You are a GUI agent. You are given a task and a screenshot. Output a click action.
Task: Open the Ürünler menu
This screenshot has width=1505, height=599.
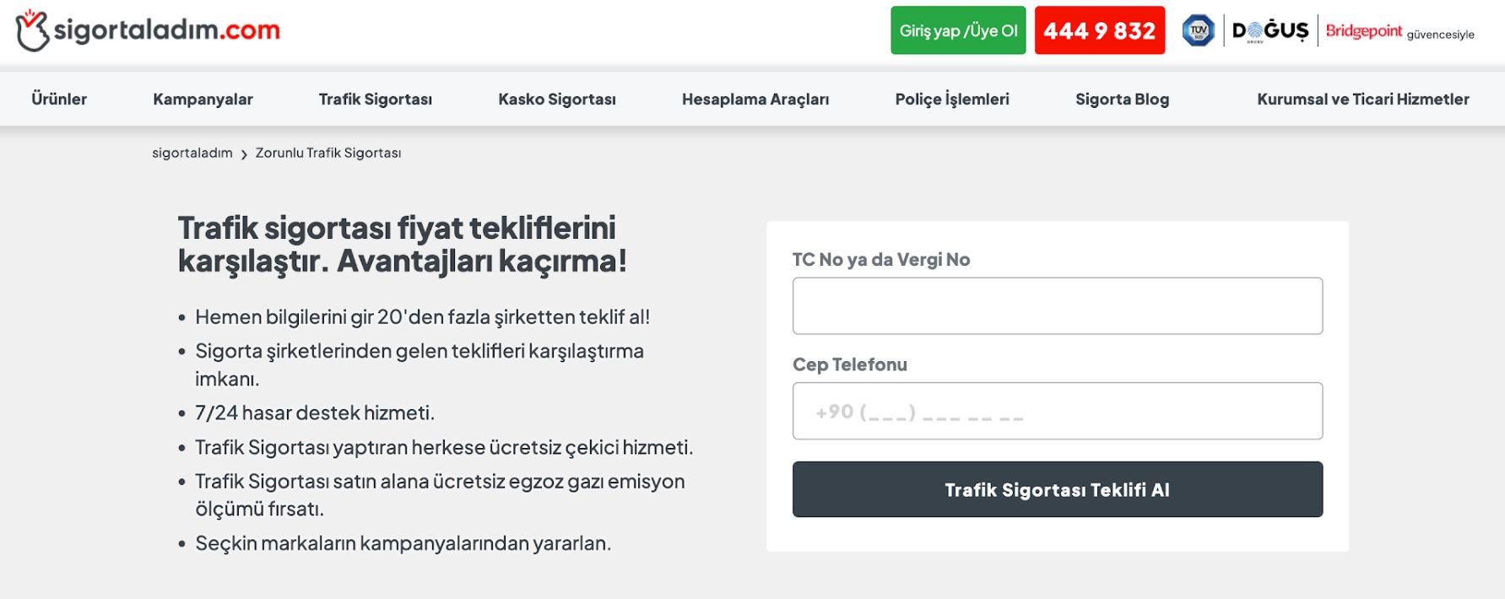(x=59, y=100)
